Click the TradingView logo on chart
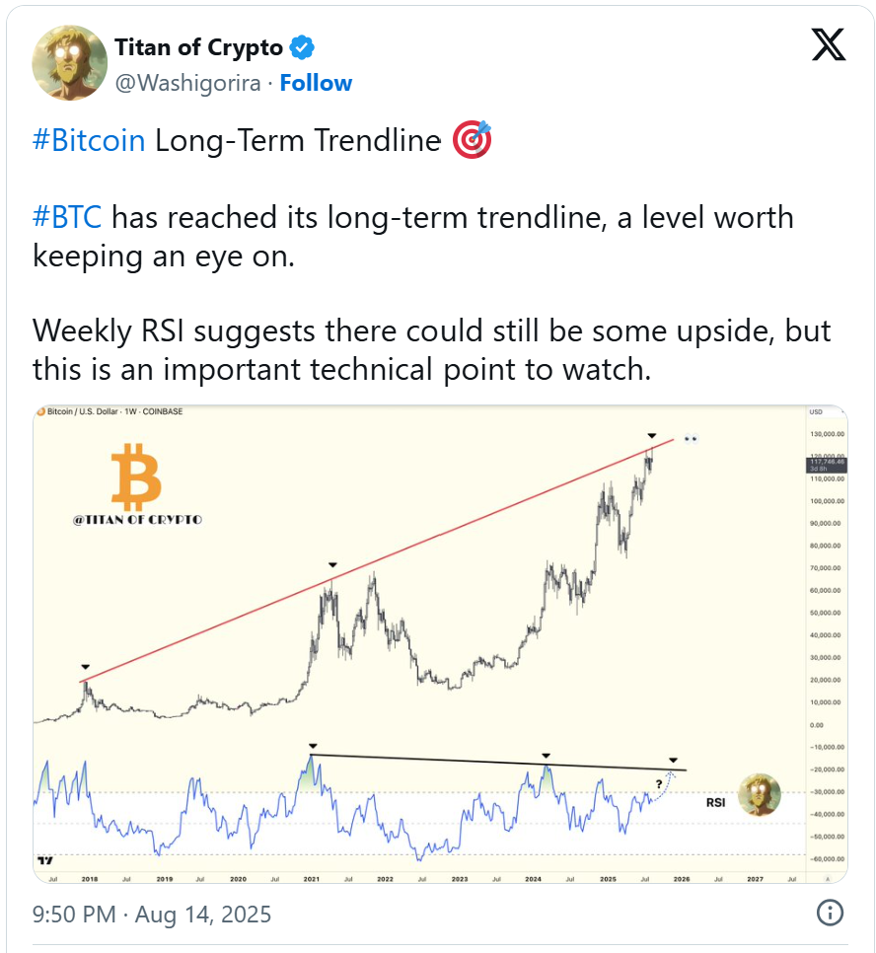 (x=45, y=860)
